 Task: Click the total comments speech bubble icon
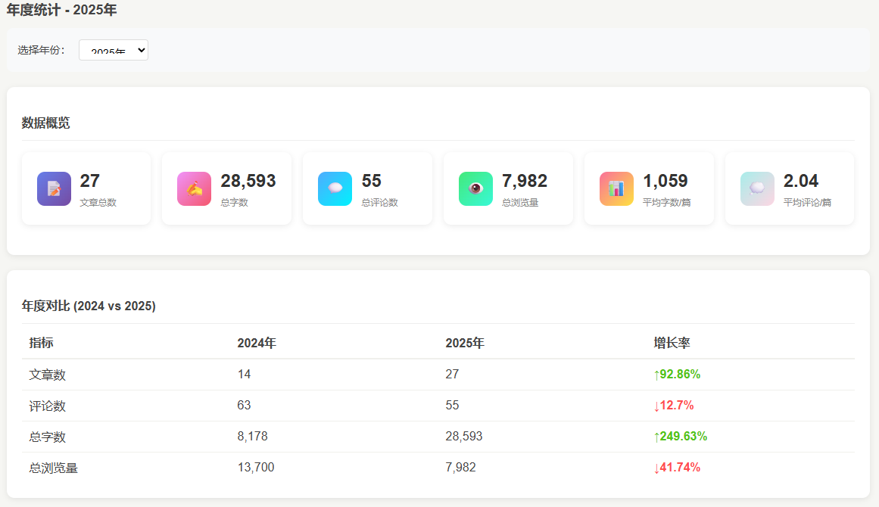tap(335, 189)
